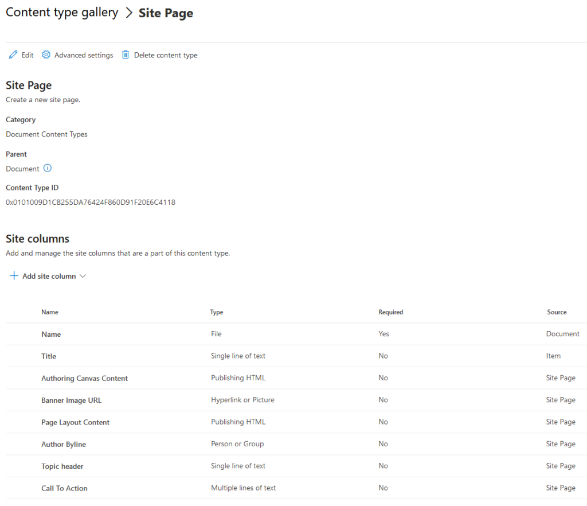Select the Author Byline column row
The image size is (587, 506).
point(64,444)
